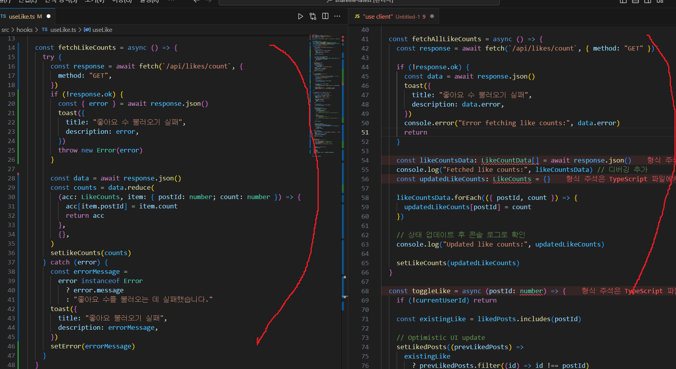Close unsaved useLike.ts tab via its dot
The width and height of the screenshot is (676, 369).
pos(49,16)
